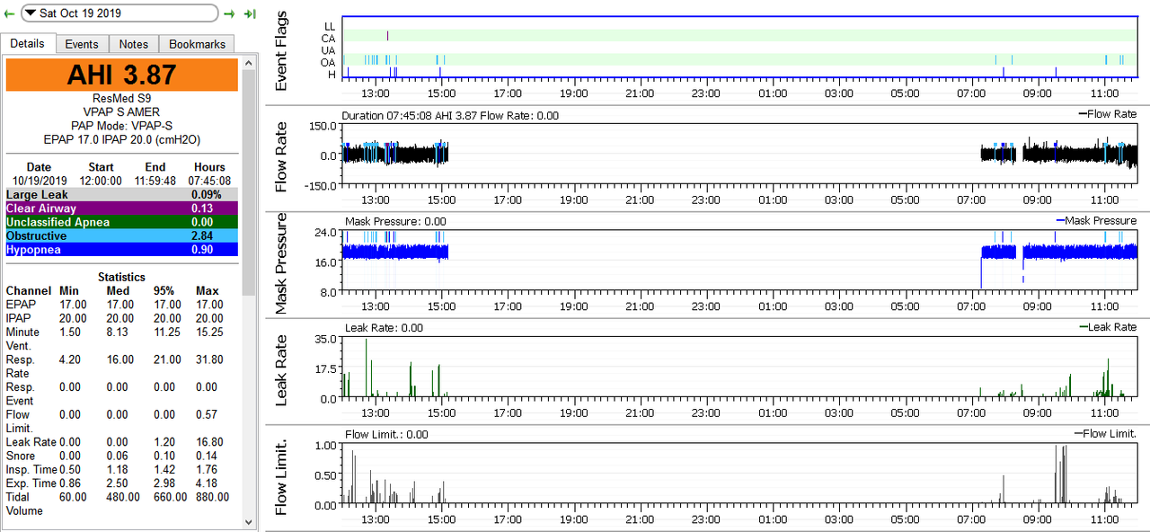Click the 95% column header

click(x=164, y=291)
